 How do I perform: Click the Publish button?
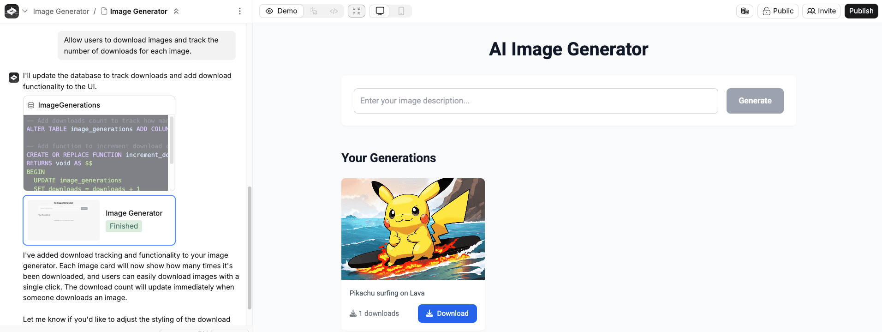click(861, 11)
